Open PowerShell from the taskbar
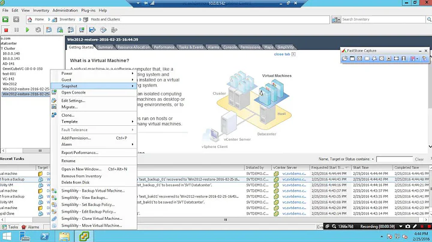Viewport: 432px width, 242px height. (44, 237)
